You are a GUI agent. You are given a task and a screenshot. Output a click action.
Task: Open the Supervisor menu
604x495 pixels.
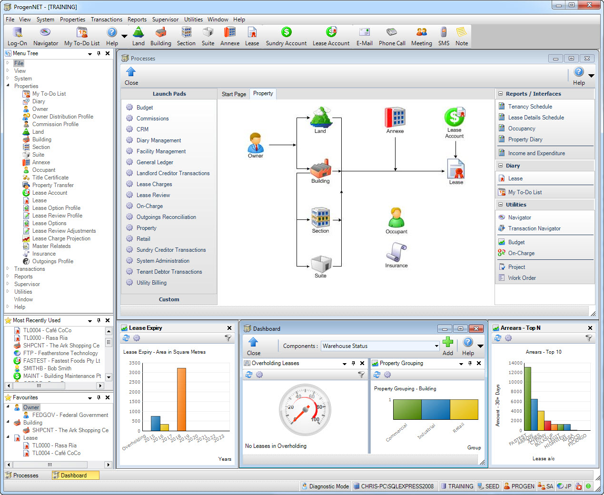(x=165, y=20)
